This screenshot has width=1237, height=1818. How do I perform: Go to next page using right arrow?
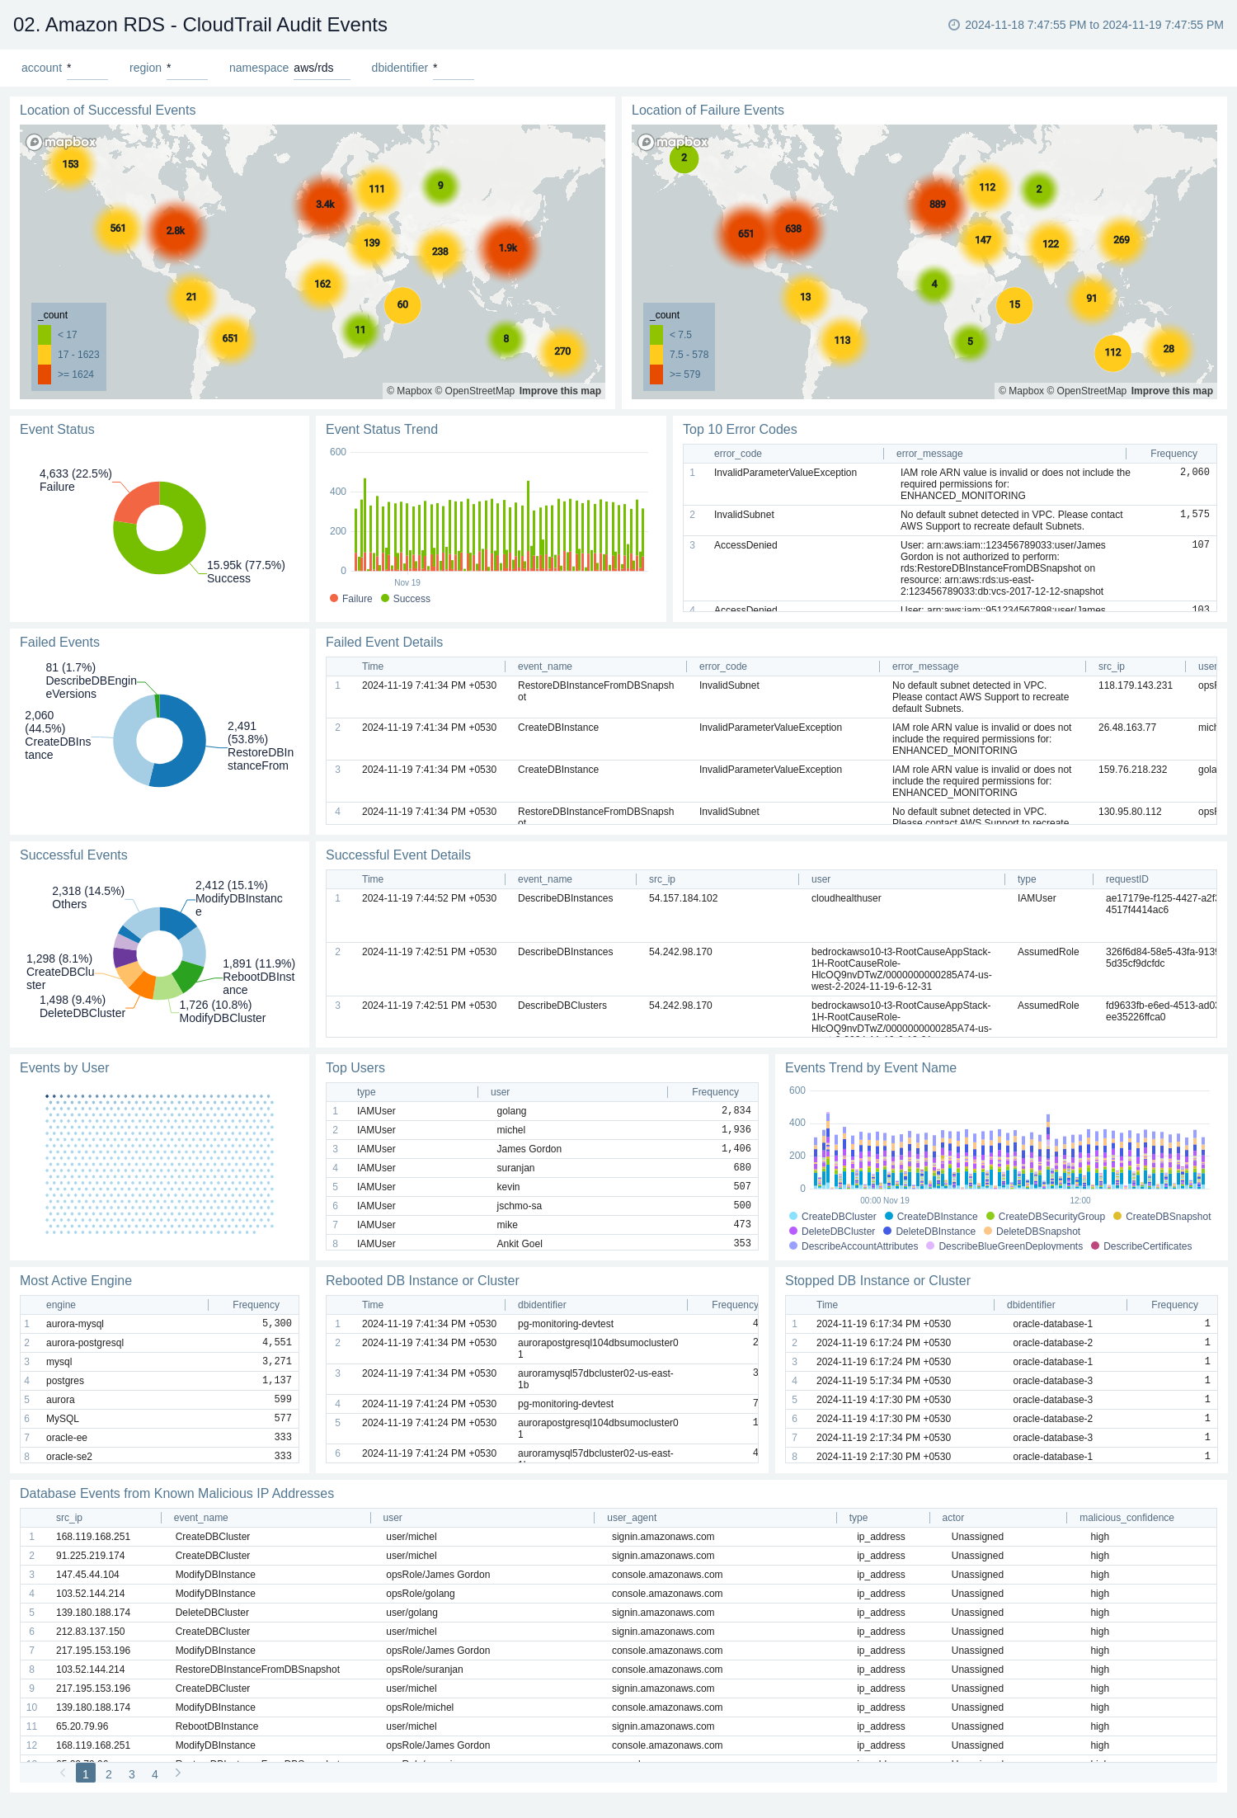coord(178,1773)
